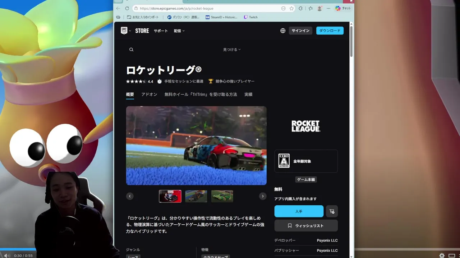Open the Twitch bookmark
This screenshot has width=460, height=258.
[250, 17]
